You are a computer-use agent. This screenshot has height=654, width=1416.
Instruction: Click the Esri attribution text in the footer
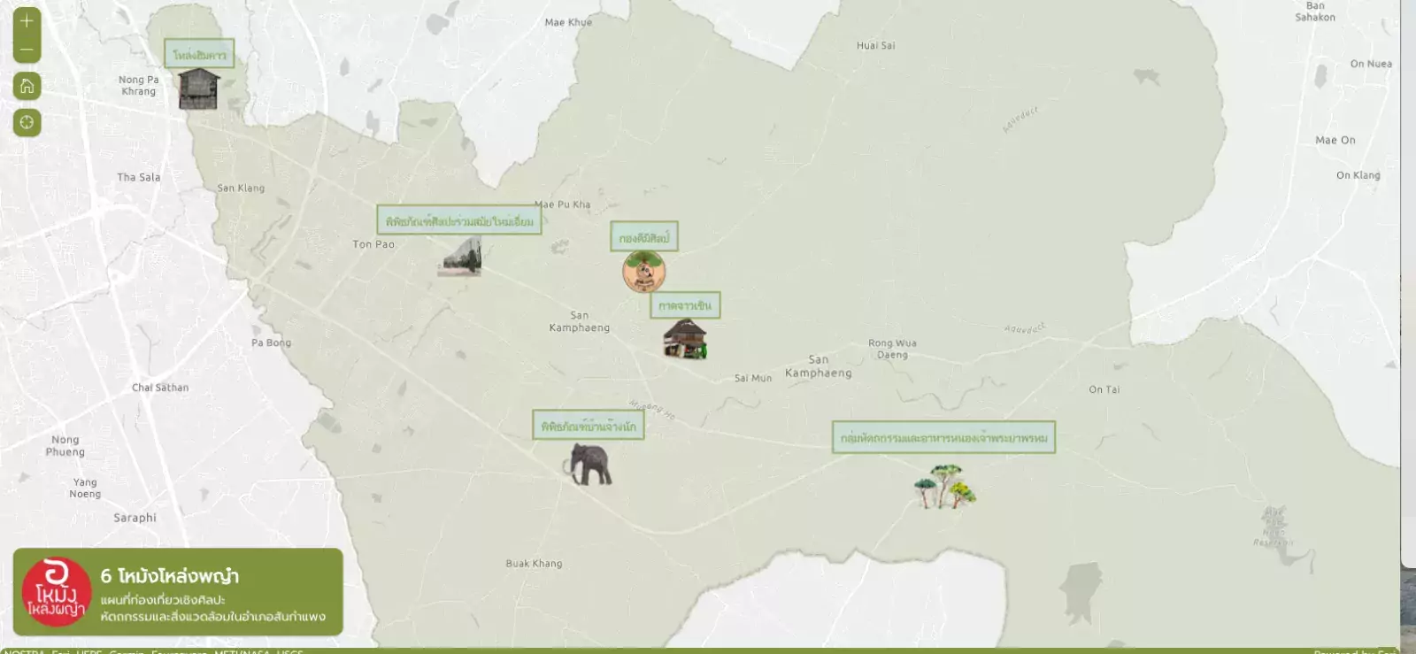60,651
